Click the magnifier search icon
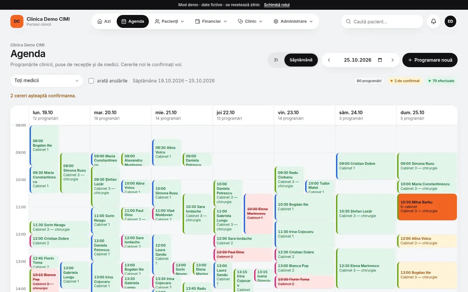468x292 pixels. coord(348,21)
